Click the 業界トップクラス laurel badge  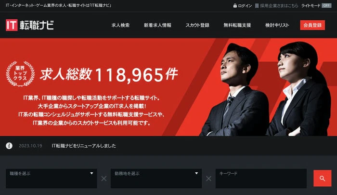click(x=20, y=74)
